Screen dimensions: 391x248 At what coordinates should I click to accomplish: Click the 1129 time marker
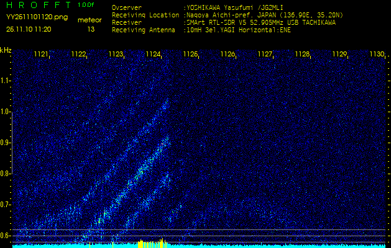point(339,54)
